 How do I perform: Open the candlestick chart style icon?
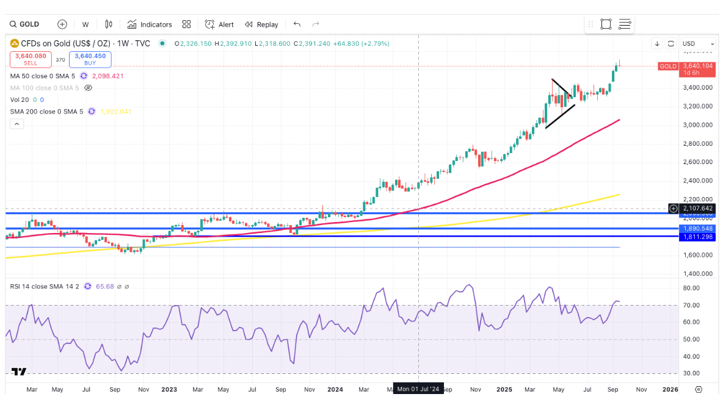click(109, 24)
